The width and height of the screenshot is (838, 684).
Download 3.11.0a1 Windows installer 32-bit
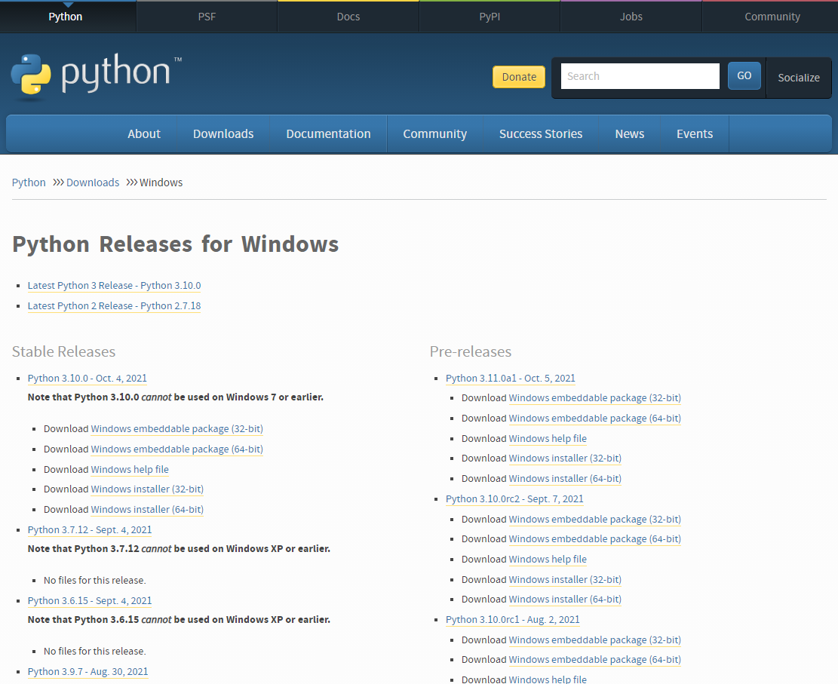tap(565, 459)
